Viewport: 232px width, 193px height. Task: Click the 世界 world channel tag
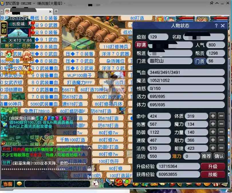(6, 163)
